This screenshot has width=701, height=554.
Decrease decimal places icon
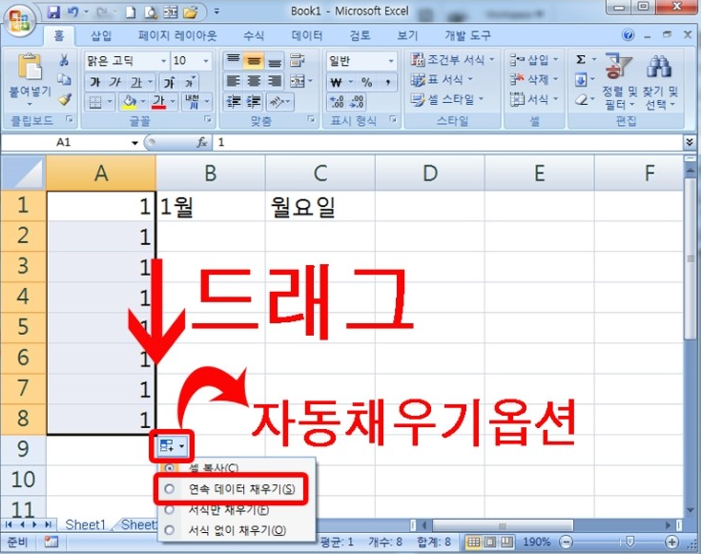coord(358,102)
